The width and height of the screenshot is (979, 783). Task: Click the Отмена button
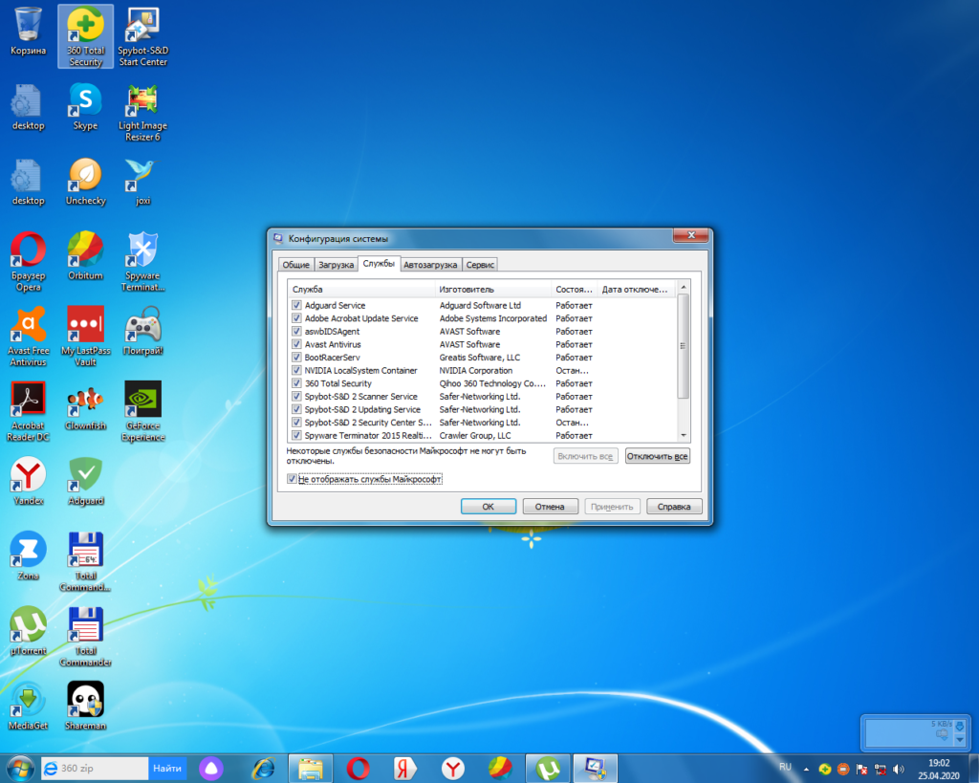550,507
